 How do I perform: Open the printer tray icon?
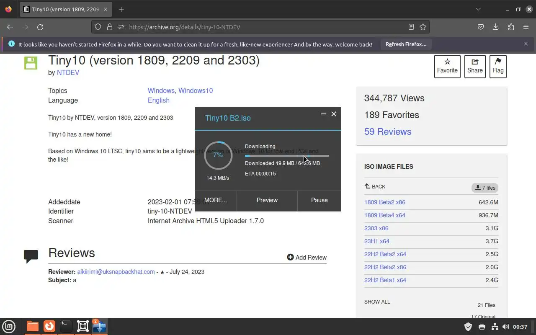pos(482,327)
